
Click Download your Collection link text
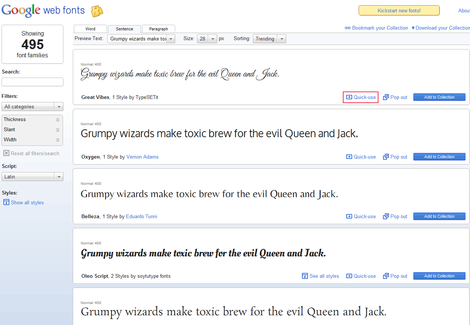[x=443, y=28]
